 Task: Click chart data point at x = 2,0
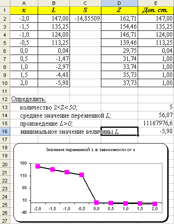coord(155,204)
